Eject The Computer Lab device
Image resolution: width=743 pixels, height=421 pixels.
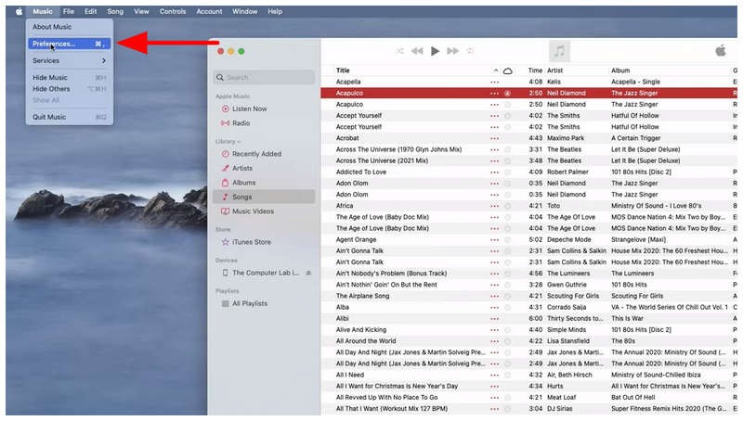pyautogui.click(x=308, y=273)
